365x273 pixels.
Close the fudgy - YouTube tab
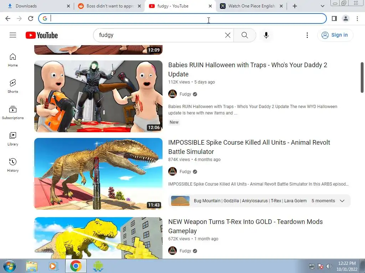[x=210, y=6]
